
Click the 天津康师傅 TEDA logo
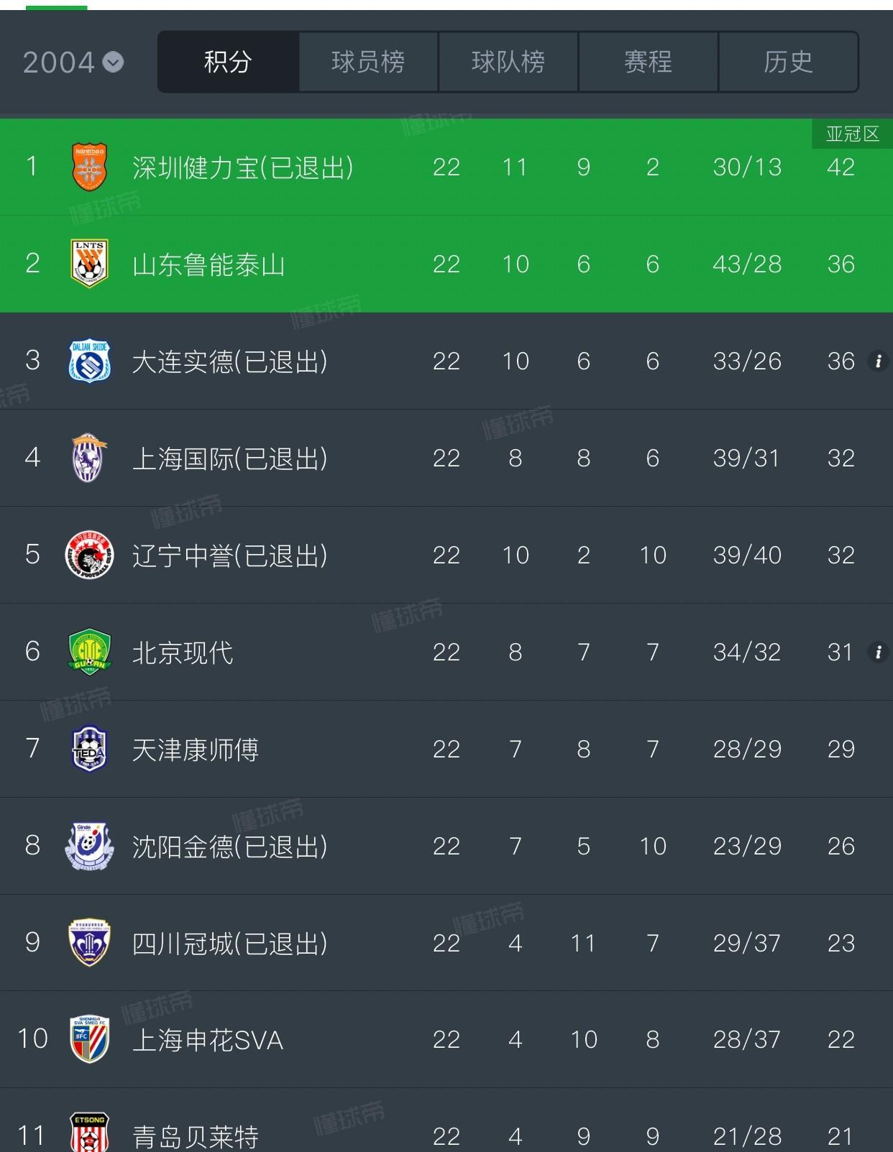click(x=89, y=749)
